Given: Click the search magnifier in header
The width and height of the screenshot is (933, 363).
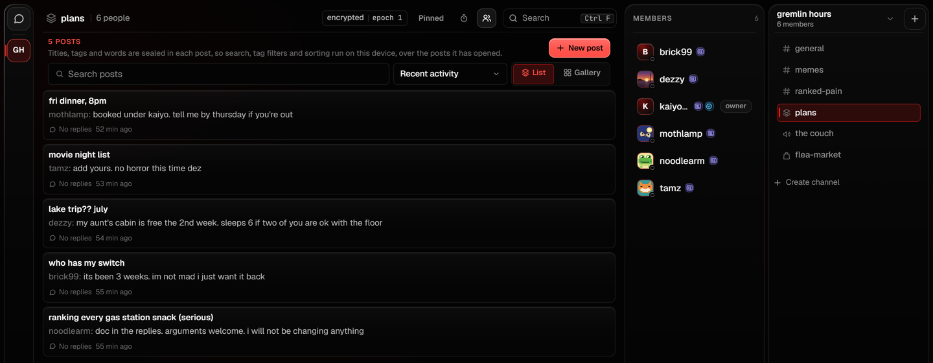Looking at the screenshot, I should (x=513, y=18).
